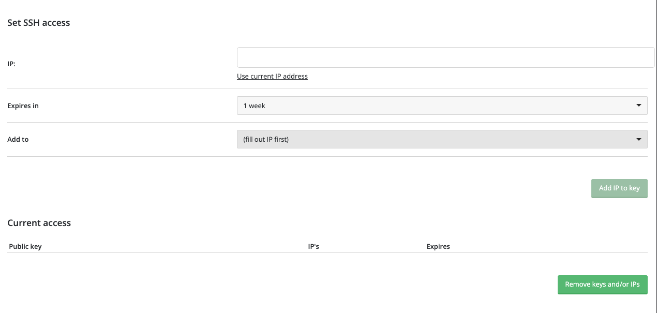
Task: Click the 'Remove keys and/or IPs' button
Action: 602,285
